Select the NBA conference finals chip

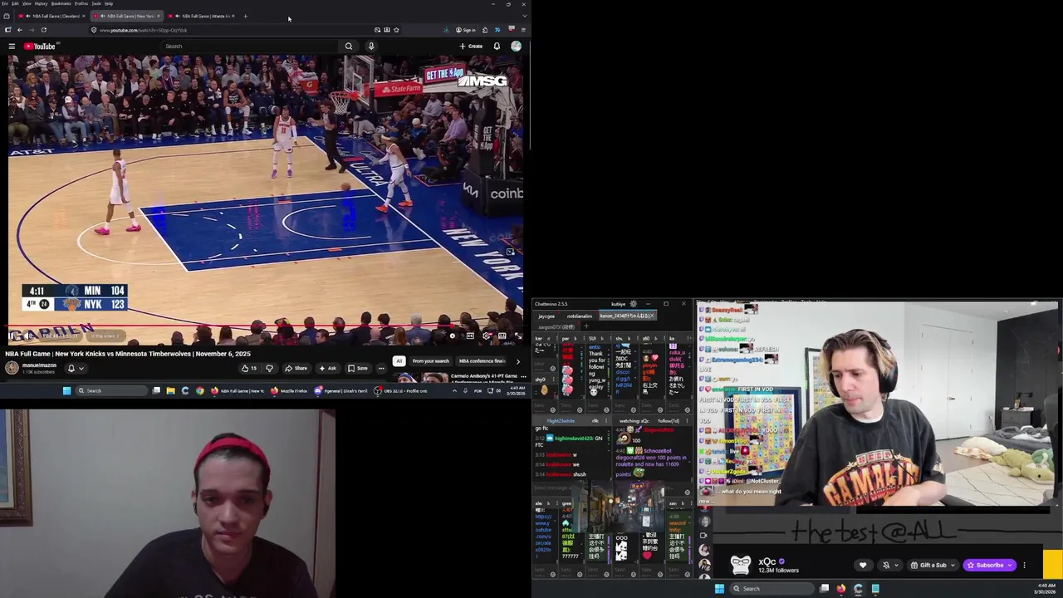(483, 361)
